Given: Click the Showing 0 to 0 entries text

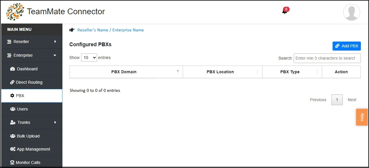Looking at the screenshot, I should [95, 90].
